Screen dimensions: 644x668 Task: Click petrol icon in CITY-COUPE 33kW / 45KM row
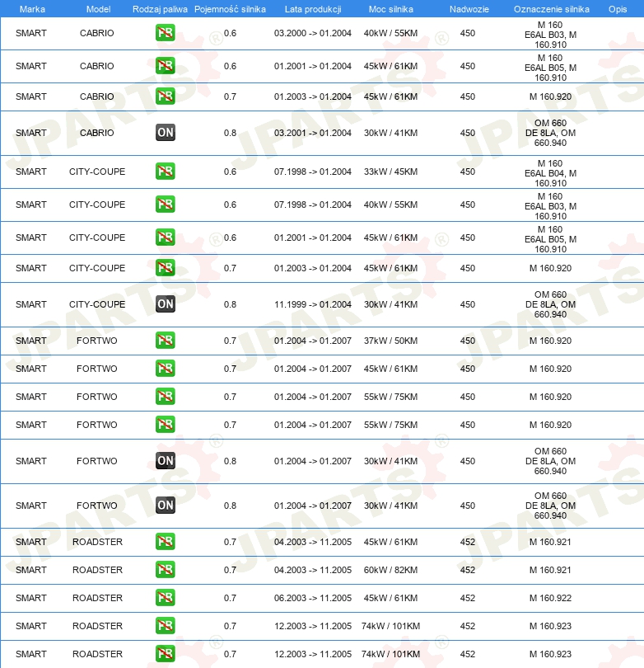click(165, 172)
